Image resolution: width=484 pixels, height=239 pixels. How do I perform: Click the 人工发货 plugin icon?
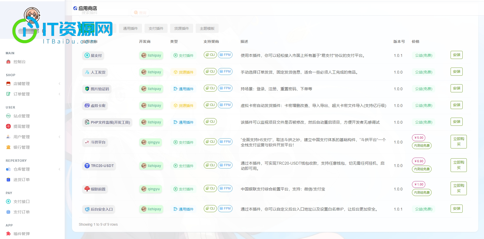coord(87,72)
